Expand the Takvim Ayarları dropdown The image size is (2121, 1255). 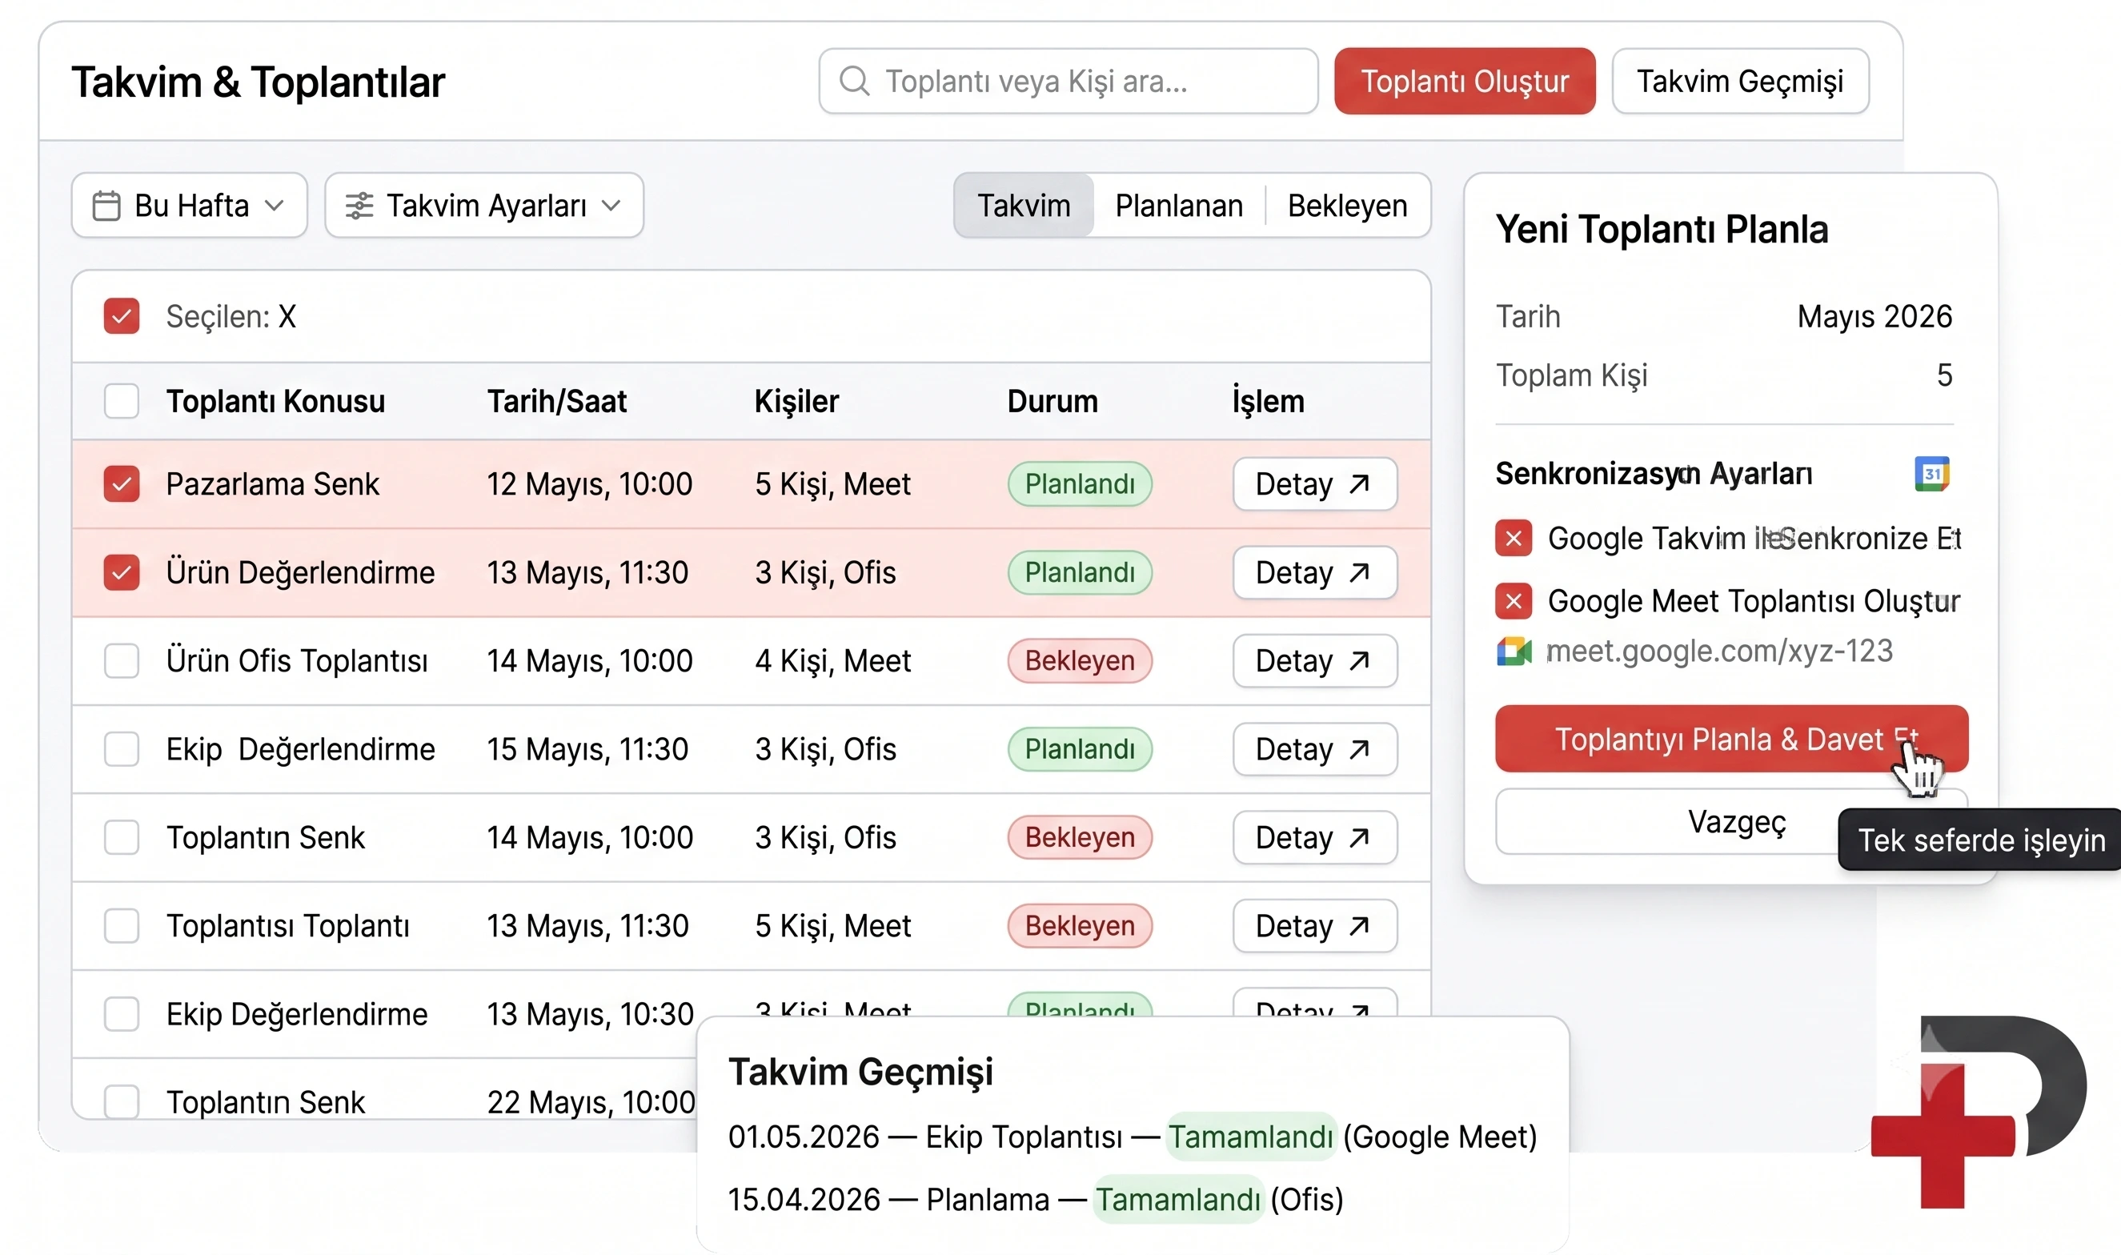pos(484,206)
